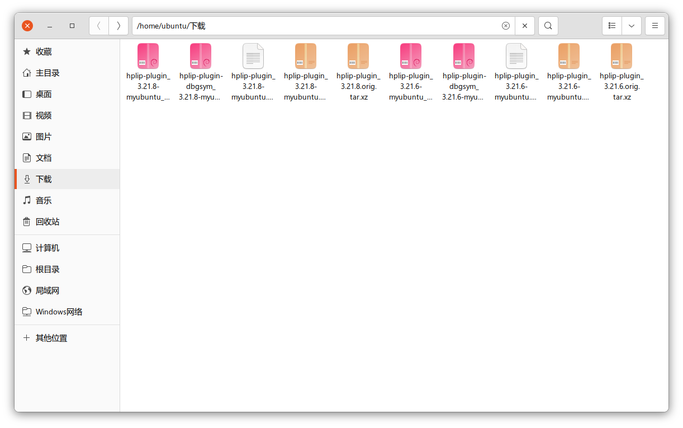
Task: Go to 主目录 (Home) folder
Action: [x=67, y=73]
